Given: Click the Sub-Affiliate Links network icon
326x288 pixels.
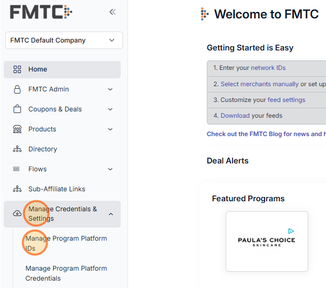Looking at the screenshot, I should (x=17, y=189).
